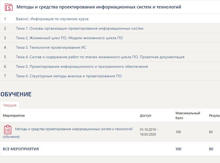Image resolution: width=220 pixels, height=163 pixels.
Task: Click the ВСЕ МЕРОПРИЯТИЯ total row label
Action: pyautogui.click(x=21, y=149)
